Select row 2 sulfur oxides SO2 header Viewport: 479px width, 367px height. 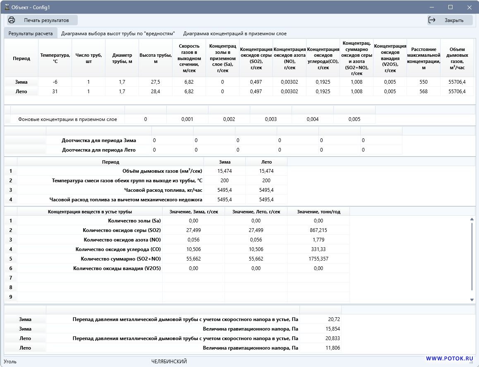11,230
